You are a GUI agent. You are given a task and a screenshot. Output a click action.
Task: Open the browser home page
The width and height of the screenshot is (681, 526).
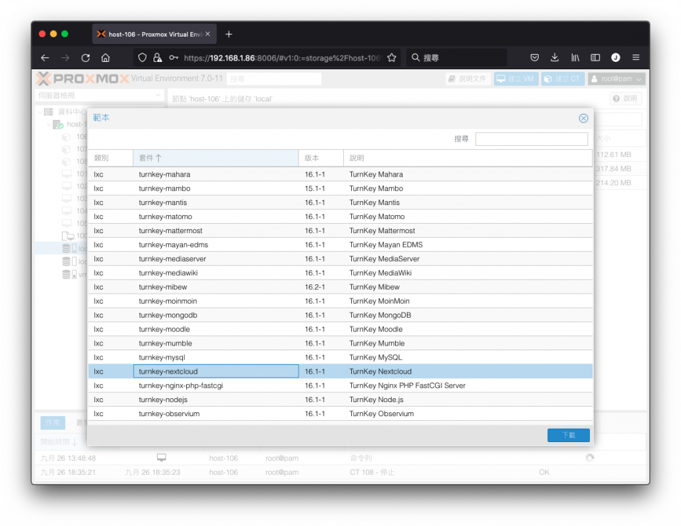106,58
